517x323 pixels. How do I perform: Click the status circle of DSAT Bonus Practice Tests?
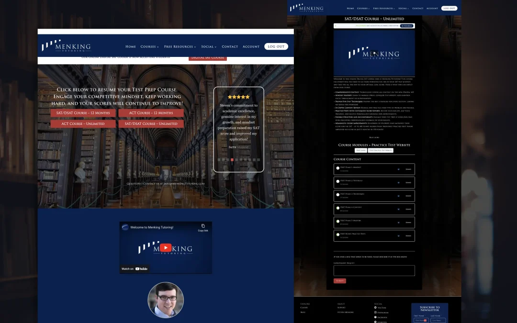point(337,234)
